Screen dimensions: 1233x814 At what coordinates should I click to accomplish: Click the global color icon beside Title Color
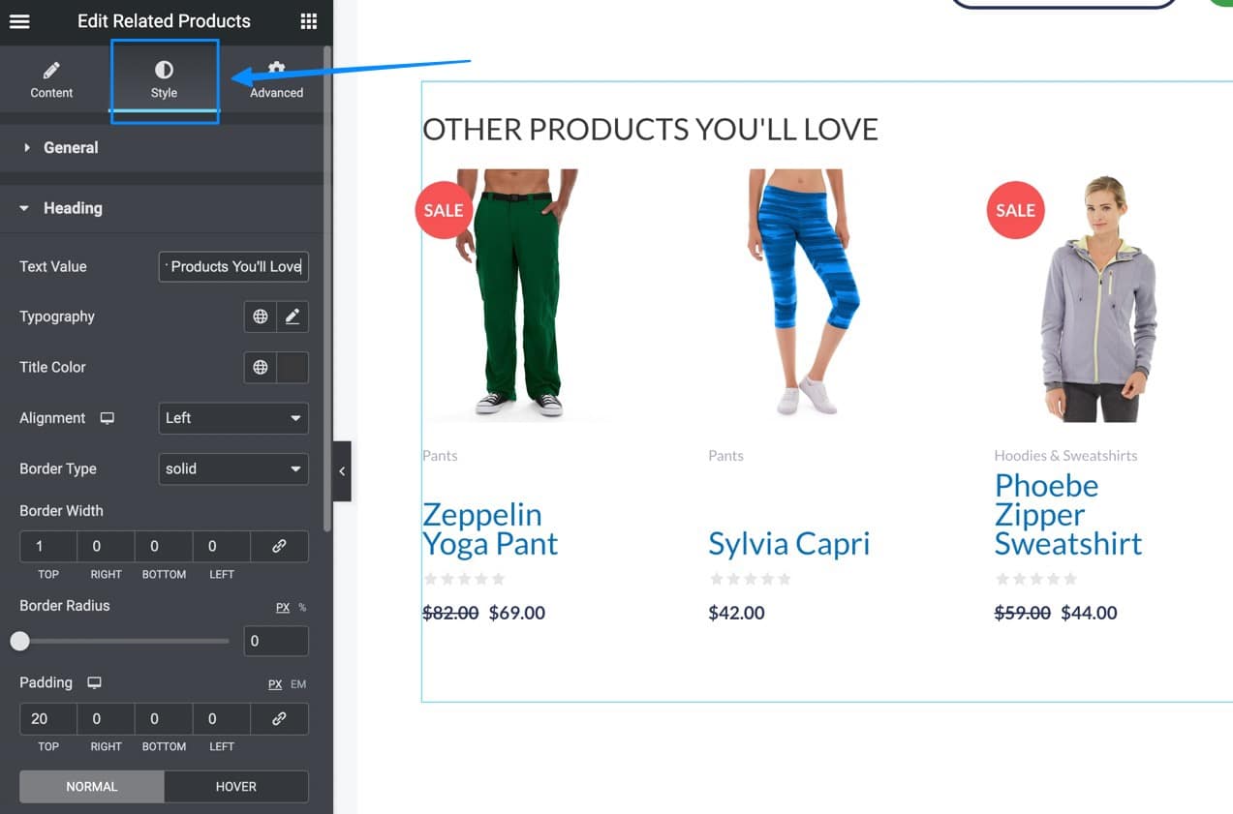click(x=260, y=367)
